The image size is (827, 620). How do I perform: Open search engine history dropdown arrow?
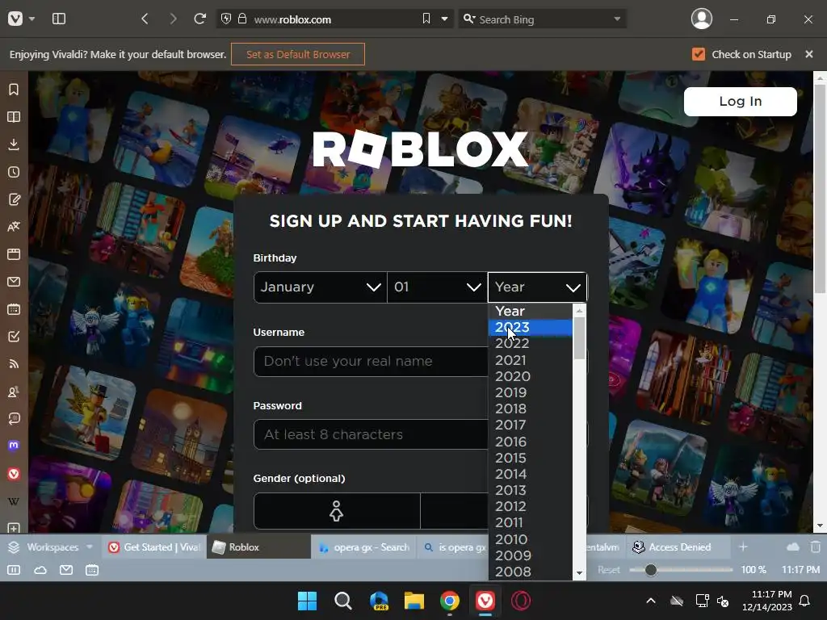[x=617, y=19]
